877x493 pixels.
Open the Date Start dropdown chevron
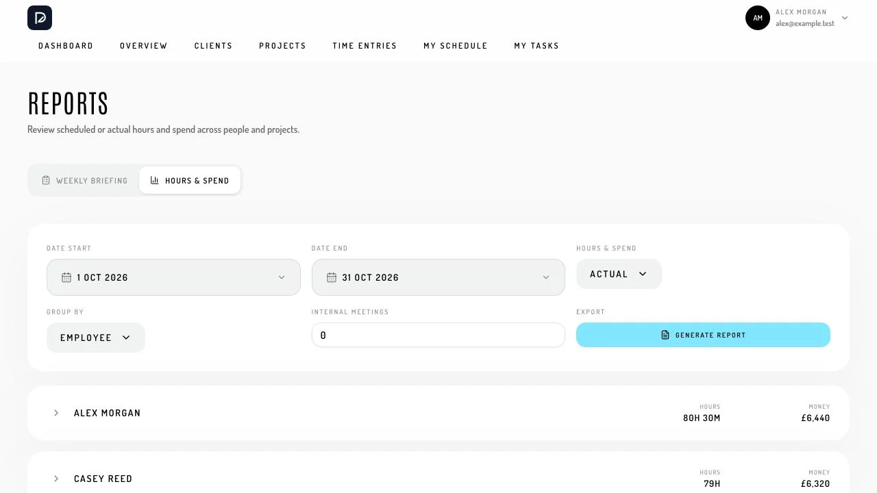point(282,277)
